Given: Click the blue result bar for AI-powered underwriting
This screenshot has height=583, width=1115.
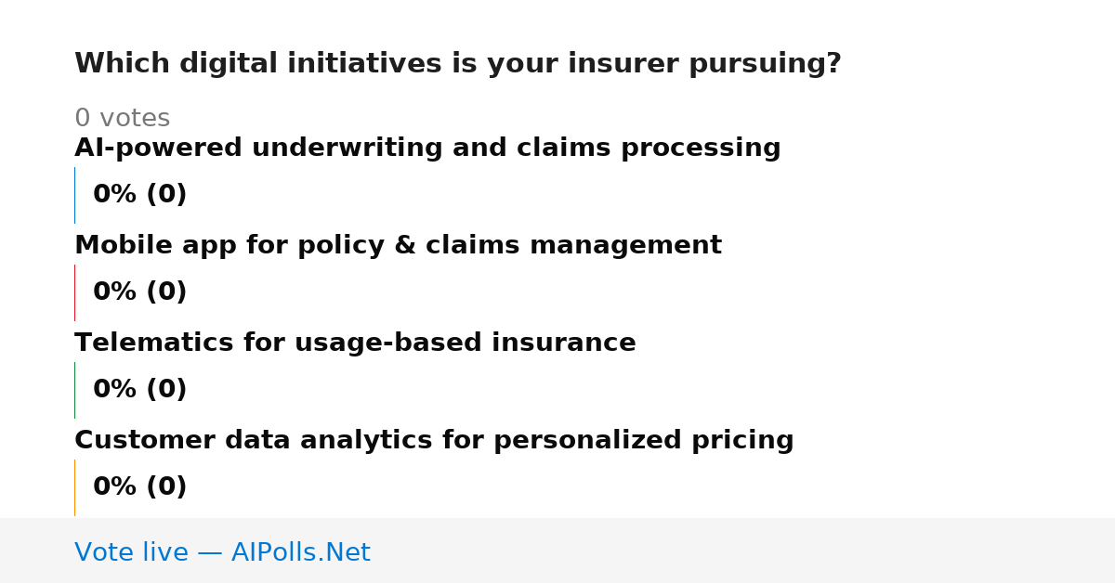Looking at the screenshot, I should pos(74,195).
